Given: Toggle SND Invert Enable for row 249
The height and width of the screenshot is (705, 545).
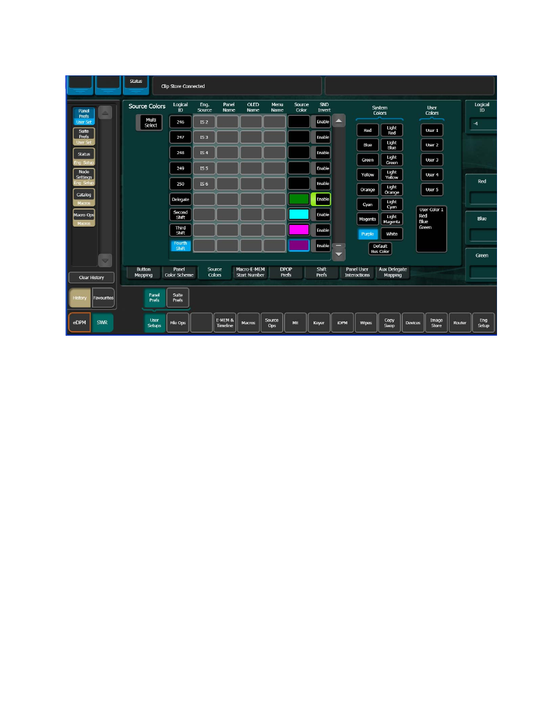Looking at the screenshot, I should pos(322,168).
